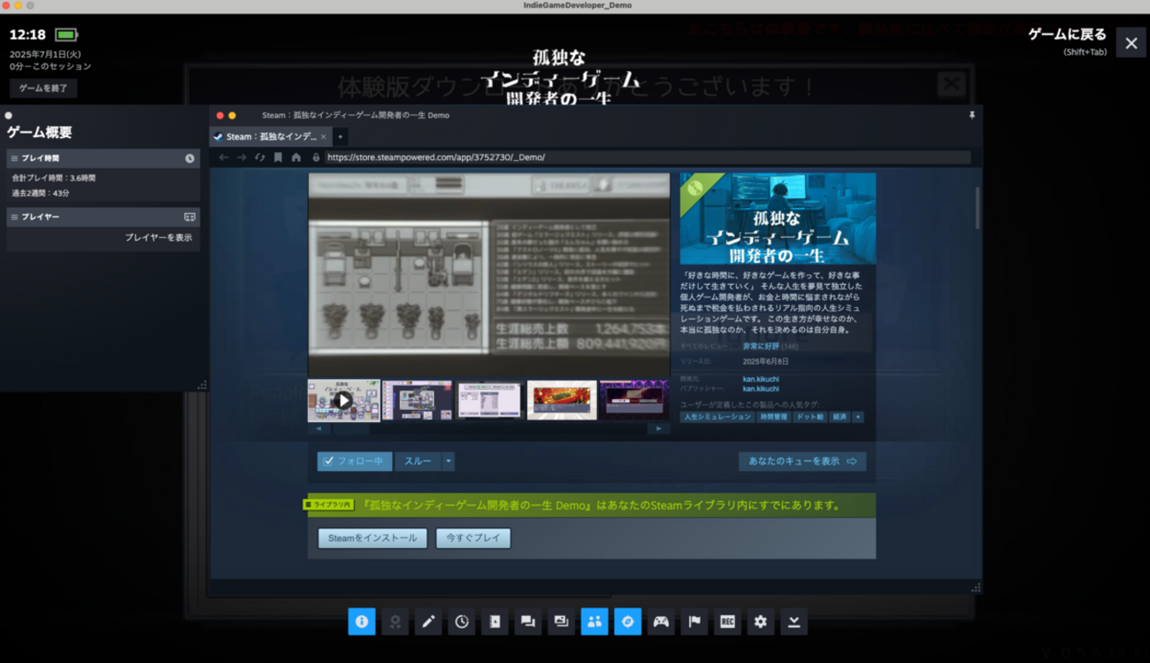This screenshot has width=1150, height=663.
Task: Select the Steam store browser tab
Action: 269,136
